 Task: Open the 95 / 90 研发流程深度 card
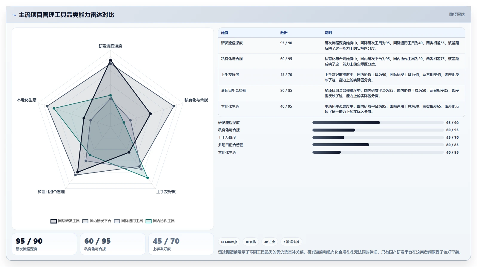point(44,244)
